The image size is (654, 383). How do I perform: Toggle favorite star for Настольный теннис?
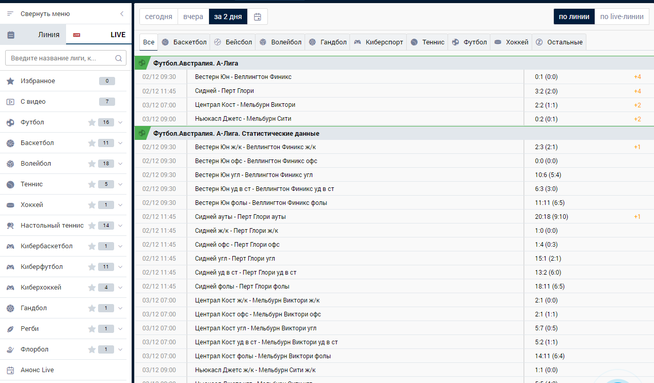[92, 226]
